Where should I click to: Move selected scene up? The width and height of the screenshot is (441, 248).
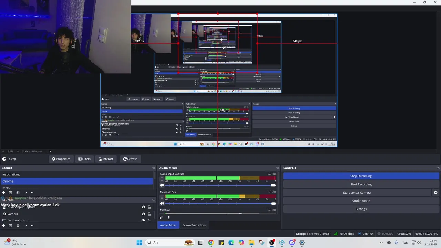[x=25, y=193]
